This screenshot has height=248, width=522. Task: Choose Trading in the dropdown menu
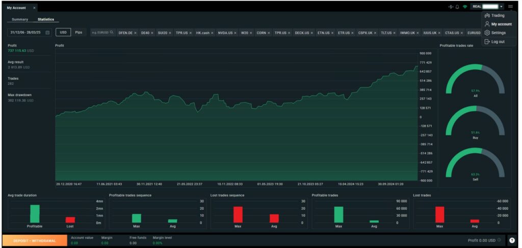(x=498, y=15)
